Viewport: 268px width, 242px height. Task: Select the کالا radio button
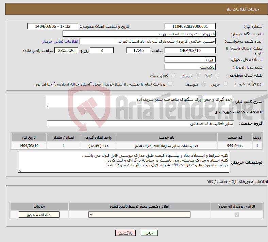click(217, 75)
